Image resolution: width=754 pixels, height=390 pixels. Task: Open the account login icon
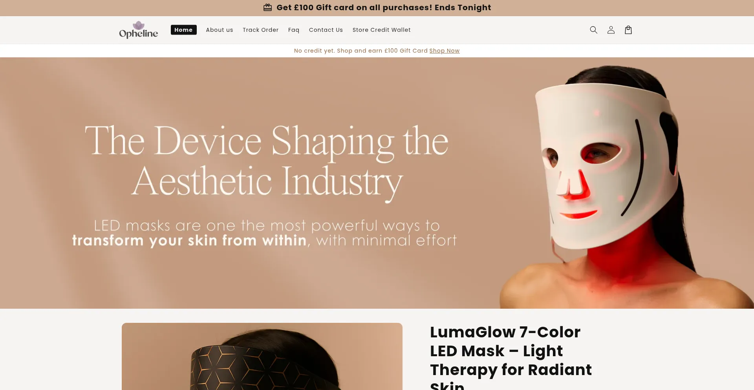click(x=611, y=30)
